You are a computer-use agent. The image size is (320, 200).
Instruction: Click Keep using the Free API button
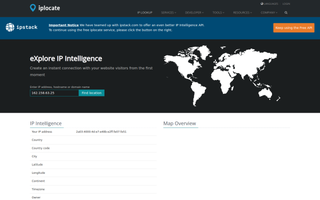tap(294, 28)
